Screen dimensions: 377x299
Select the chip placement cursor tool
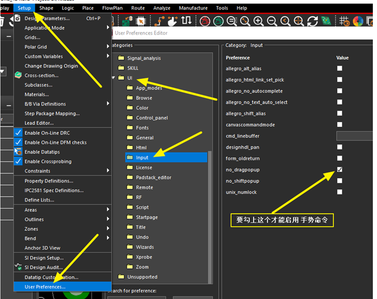point(140,21)
